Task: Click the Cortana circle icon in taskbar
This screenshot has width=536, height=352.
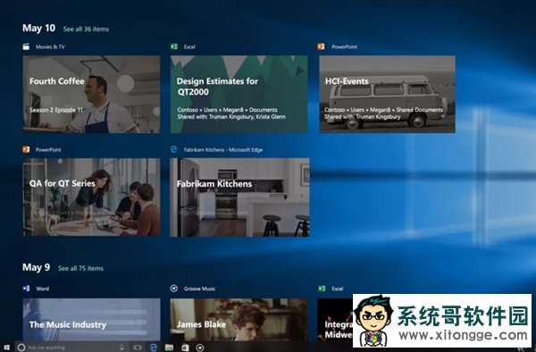Action: 21,348
